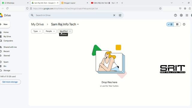Open My Drive in the sidebar
The height and width of the screenshot is (108, 192).
tap(7, 37)
